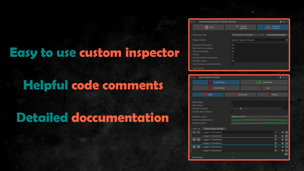Add a new leg with plus button
Image resolution: width=304 pixels, height=171 pixels.
(286, 154)
